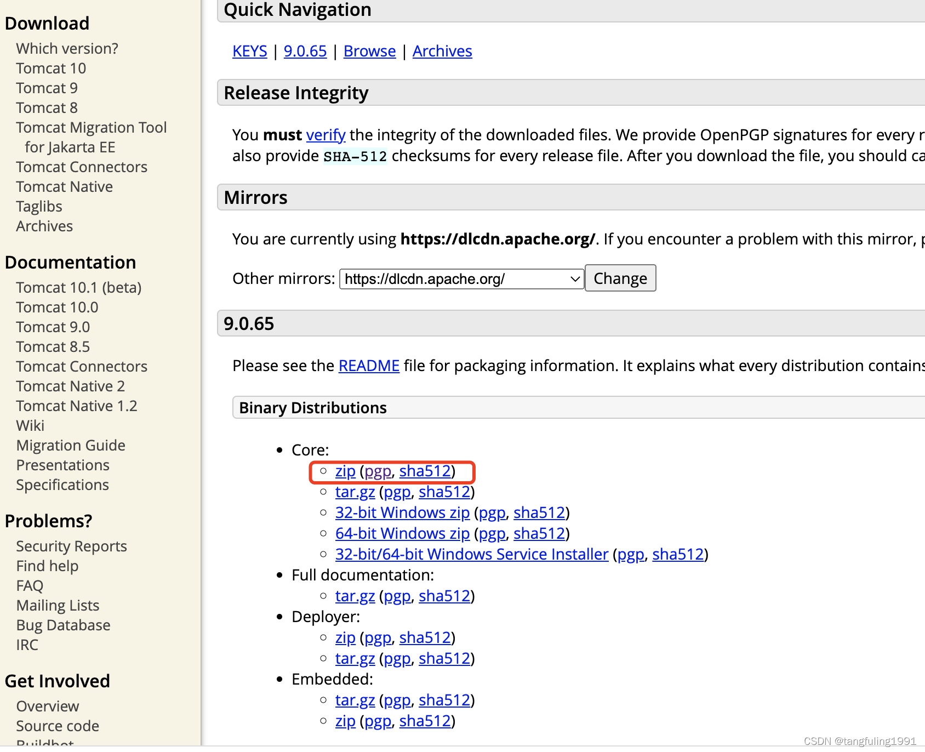Open Taglibs in sidebar
925x752 pixels.
pos(39,207)
